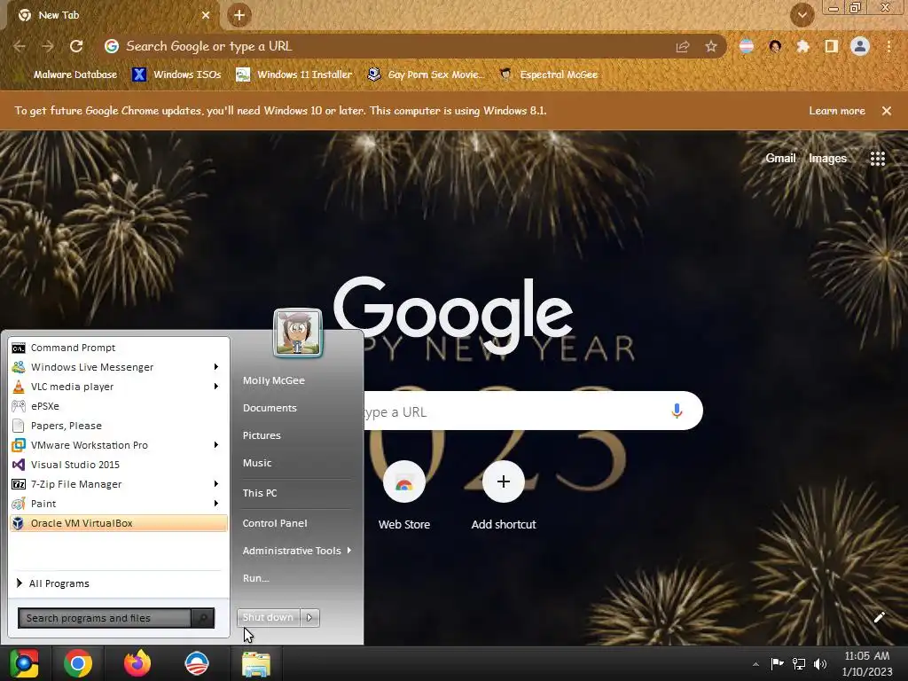Launch Papers, Please from Start menu
The width and height of the screenshot is (908, 681).
[x=119, y=426]
